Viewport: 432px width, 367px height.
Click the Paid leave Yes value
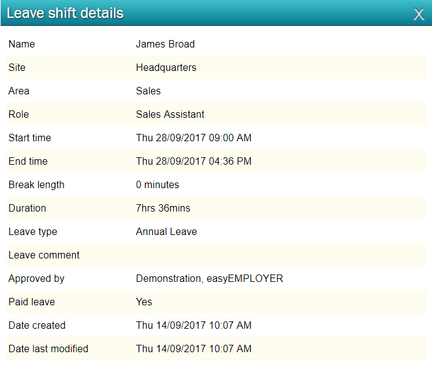pyautogui.click(x=144, y=302)
